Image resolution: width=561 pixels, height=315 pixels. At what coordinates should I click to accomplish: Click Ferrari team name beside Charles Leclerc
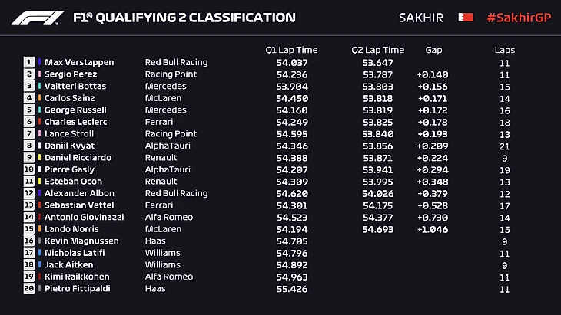[x=158, y=122]
